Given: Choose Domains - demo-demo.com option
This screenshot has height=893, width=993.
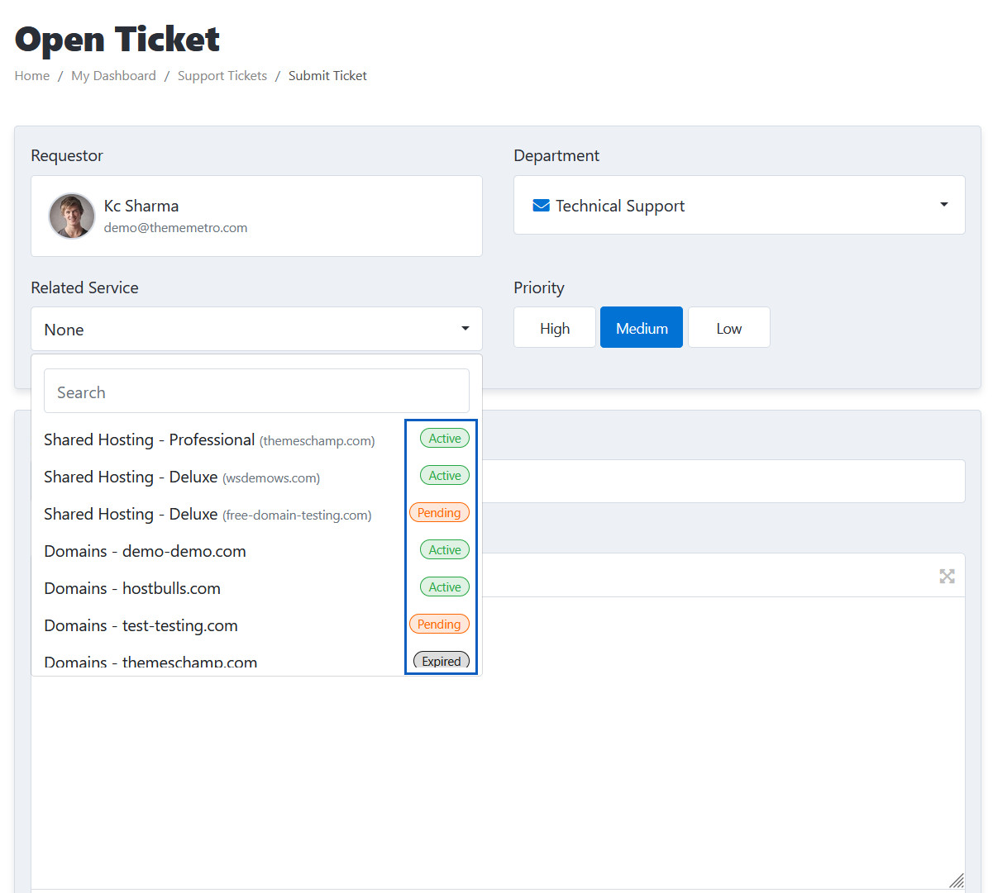Looking at the screenshot, I should coord(145,552).
